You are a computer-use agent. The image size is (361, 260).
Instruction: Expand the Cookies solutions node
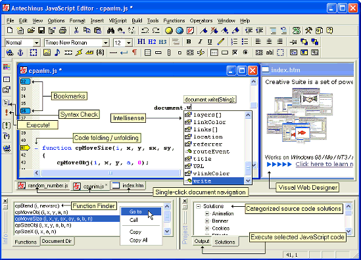[x=206, y=228]
